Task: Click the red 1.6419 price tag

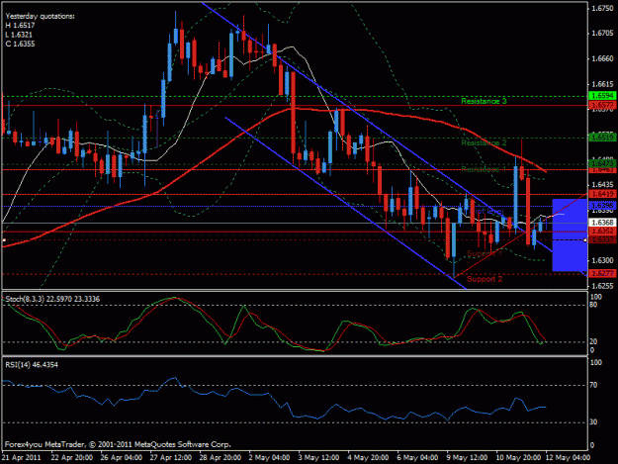Action: point(602,194)
